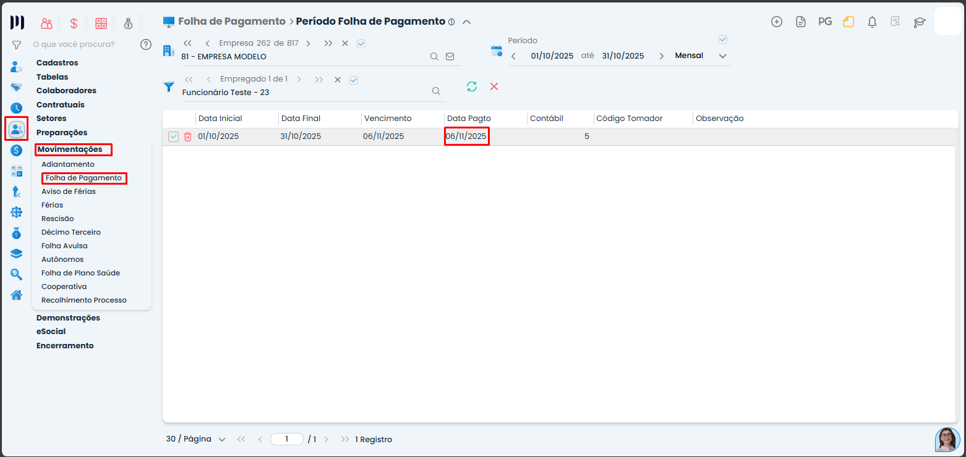Click the period start date 01/10/2025 field
This screenshot has width=966, height=457.
552,56
